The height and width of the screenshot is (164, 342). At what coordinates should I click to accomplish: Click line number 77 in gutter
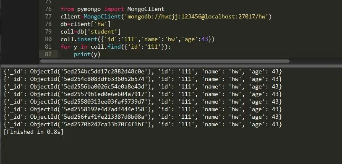click(x=48, y=17)
